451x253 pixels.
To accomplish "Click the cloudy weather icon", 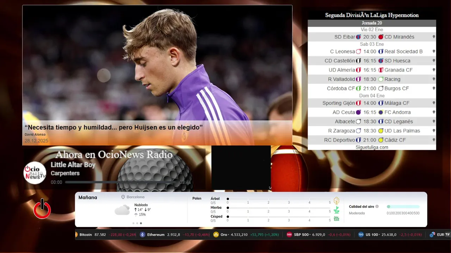I will tap(122, 210).
